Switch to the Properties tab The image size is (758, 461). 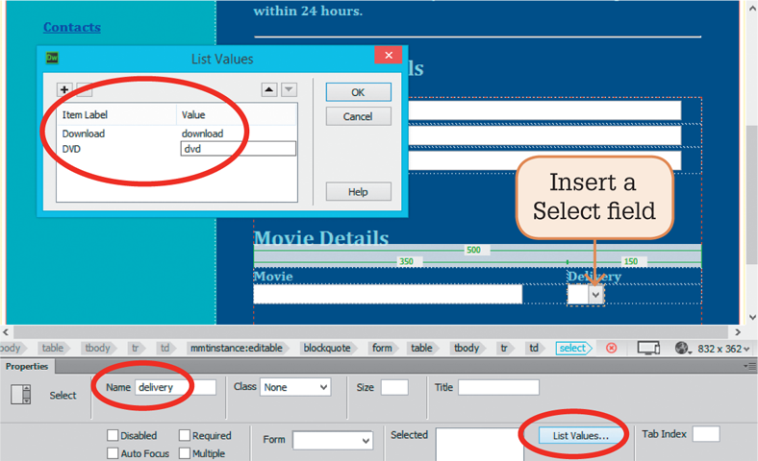point(27,366)
